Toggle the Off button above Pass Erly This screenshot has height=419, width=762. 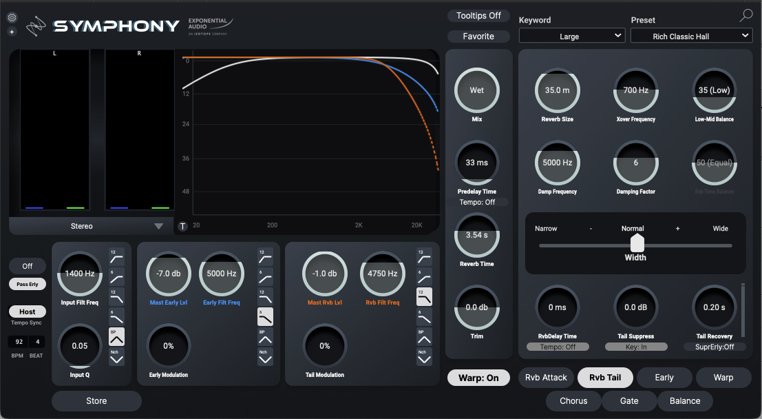pyautogui.click(x=28, y=266)
